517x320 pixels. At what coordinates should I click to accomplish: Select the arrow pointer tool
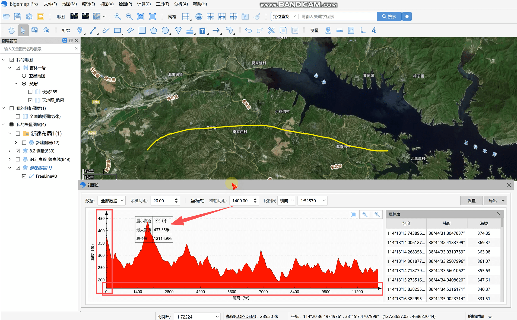pos(23,30)
